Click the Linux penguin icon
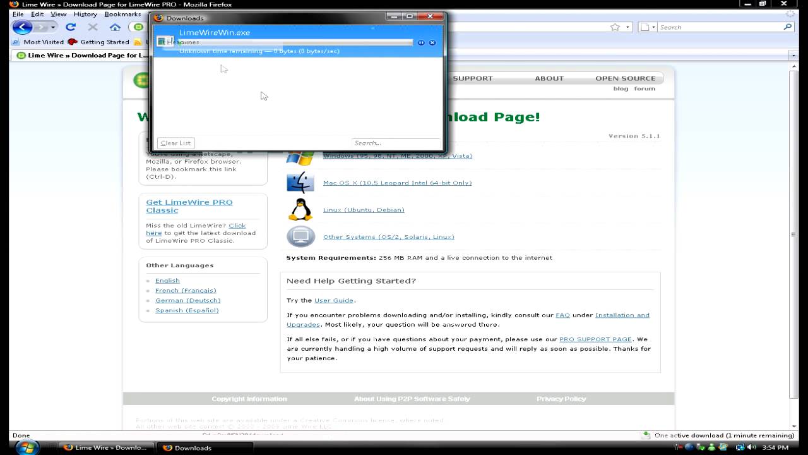This screenshot has width=808, height=455. [300, 209]
